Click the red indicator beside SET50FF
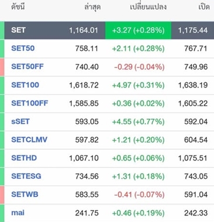Image resolution: width=214 pixels, height=222 pixels. pos(2,67)
